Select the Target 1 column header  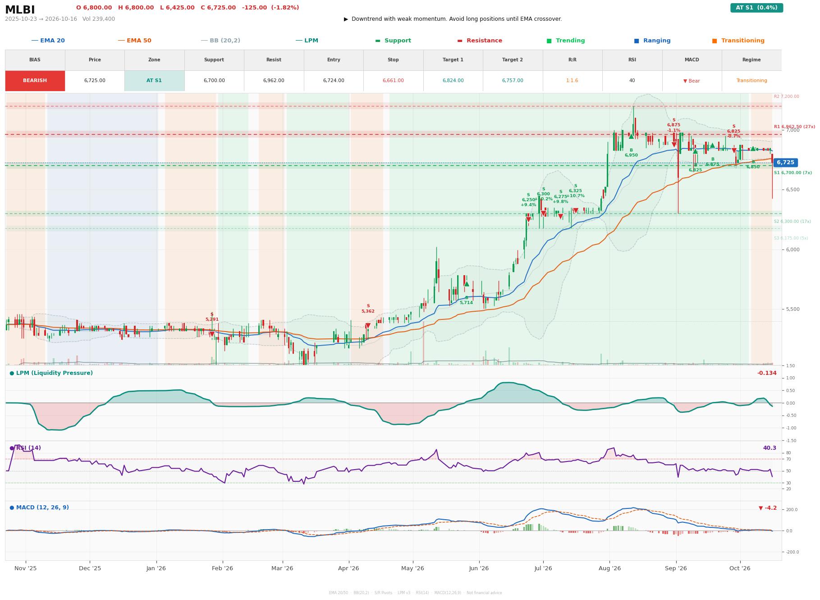(x=453, y=60)
